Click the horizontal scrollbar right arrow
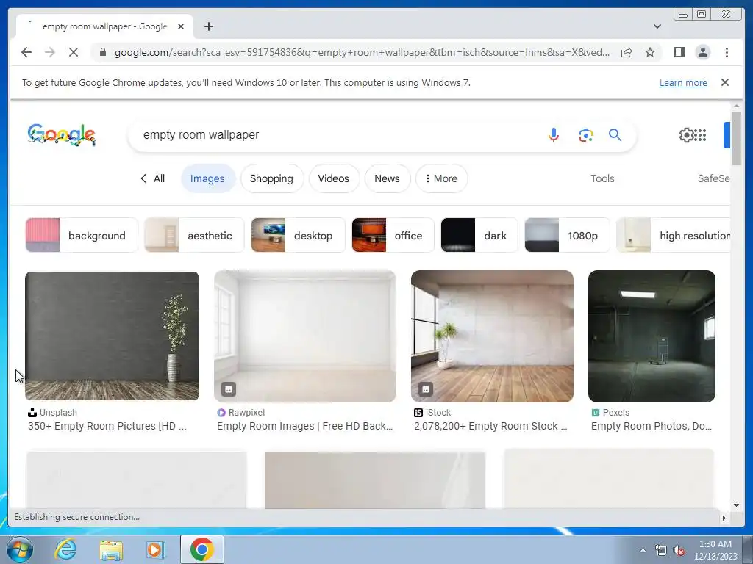This screenshot has height=564, width=753. [x=724, y=518]
